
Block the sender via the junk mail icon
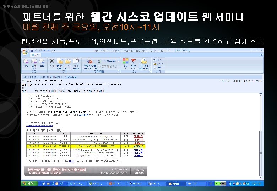pyautogui.click(x=90, y=64)
